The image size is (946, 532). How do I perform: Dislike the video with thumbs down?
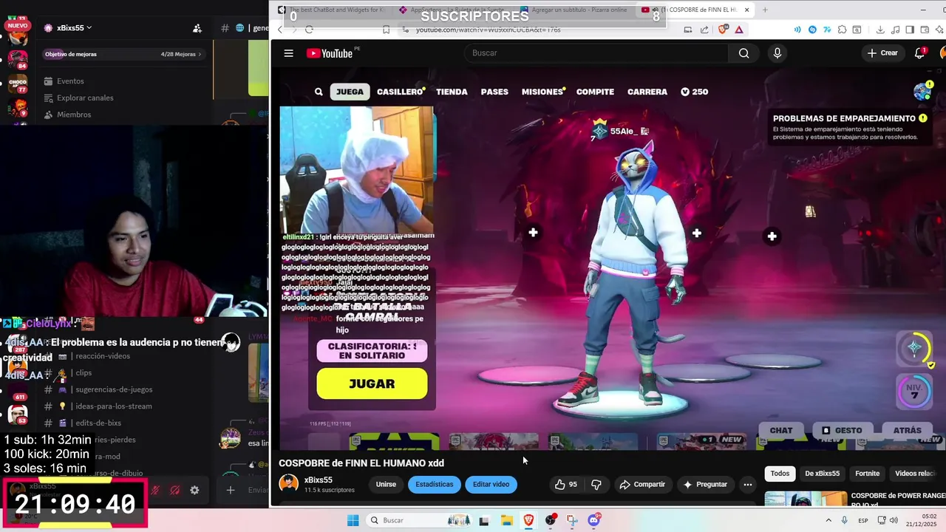point(596,485)
